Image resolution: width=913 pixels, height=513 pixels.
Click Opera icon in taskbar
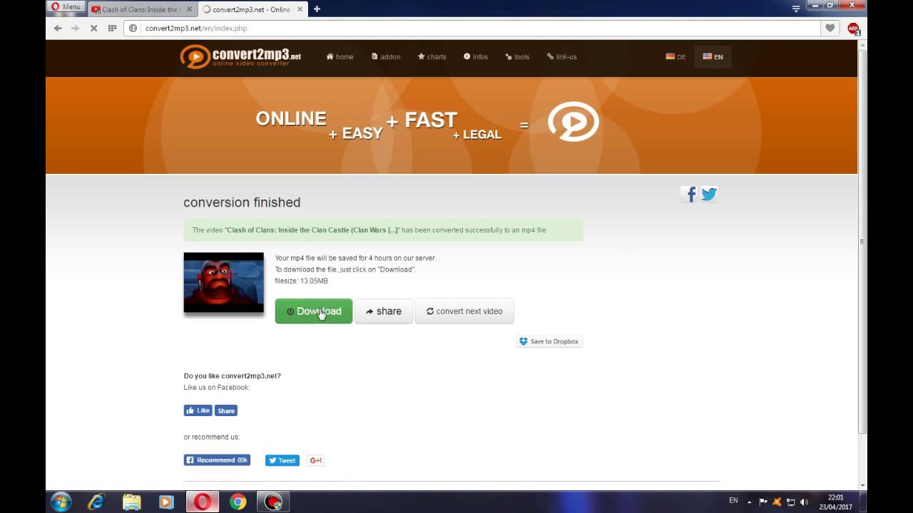click(203, 502)
